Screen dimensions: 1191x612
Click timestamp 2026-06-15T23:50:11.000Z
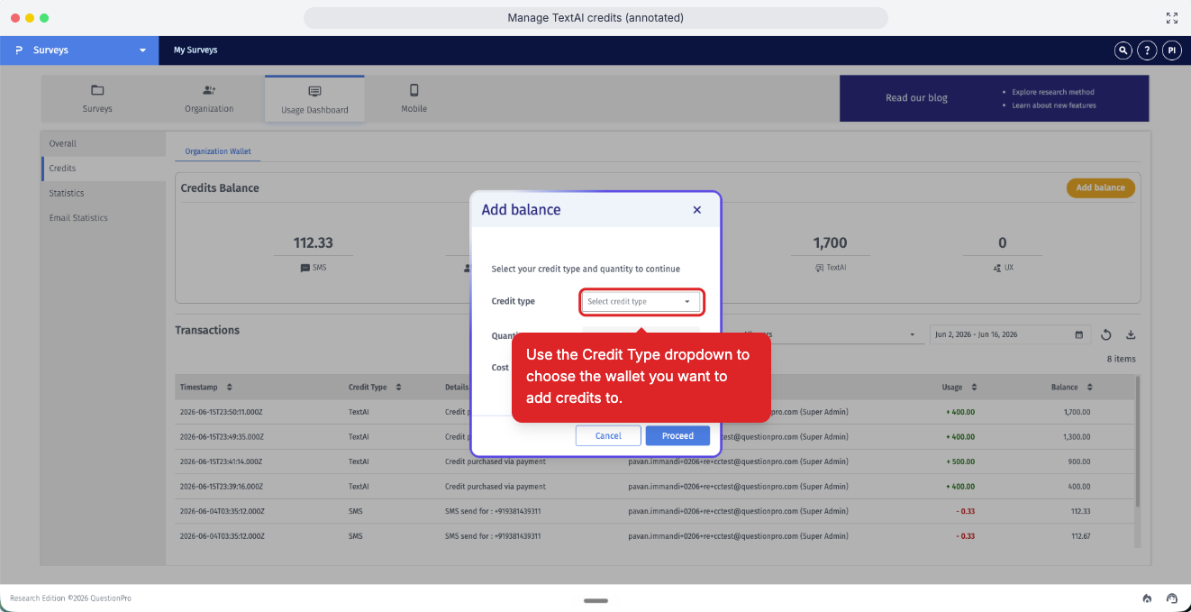[221, 412]
